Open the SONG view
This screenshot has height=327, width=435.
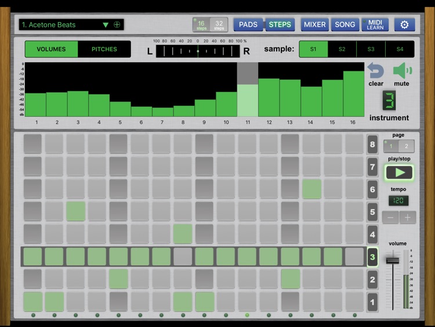(x=345, y=25)
